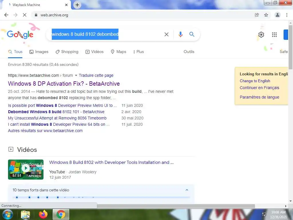The image size is (293, 220).
Task: Click the Chrome taskbar icon
Action: [x=61, y=214]
